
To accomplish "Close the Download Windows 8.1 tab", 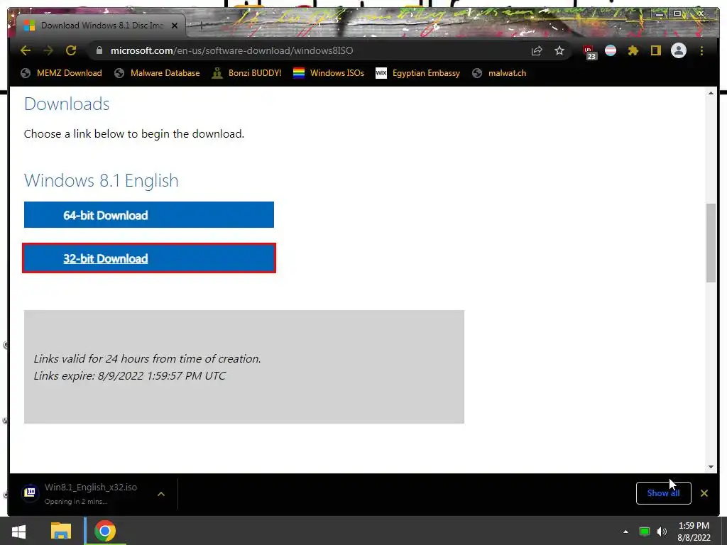I will [175, 26].
